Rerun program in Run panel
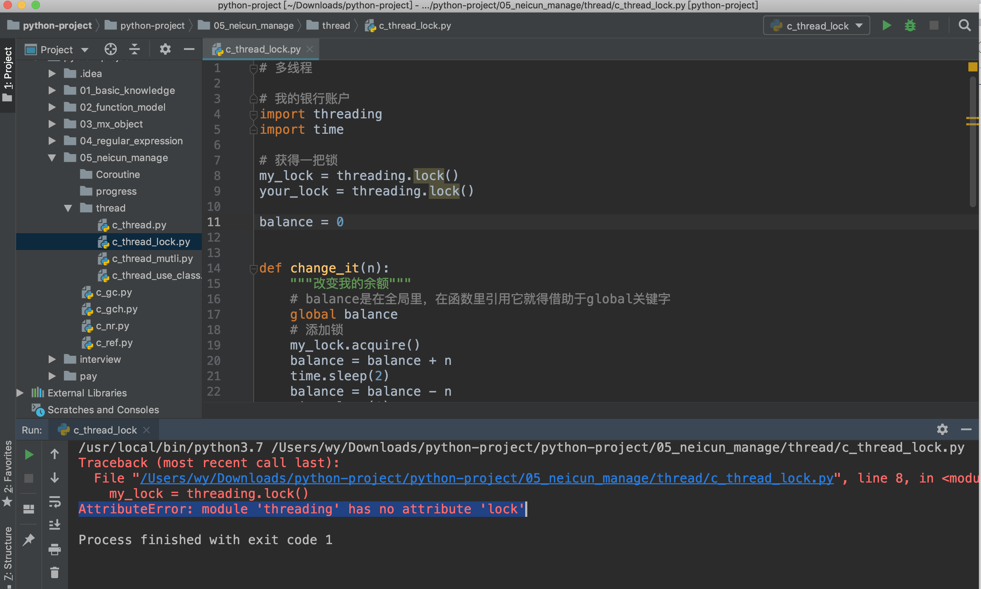This screenshot has height=589, width=981. point(29,455)
